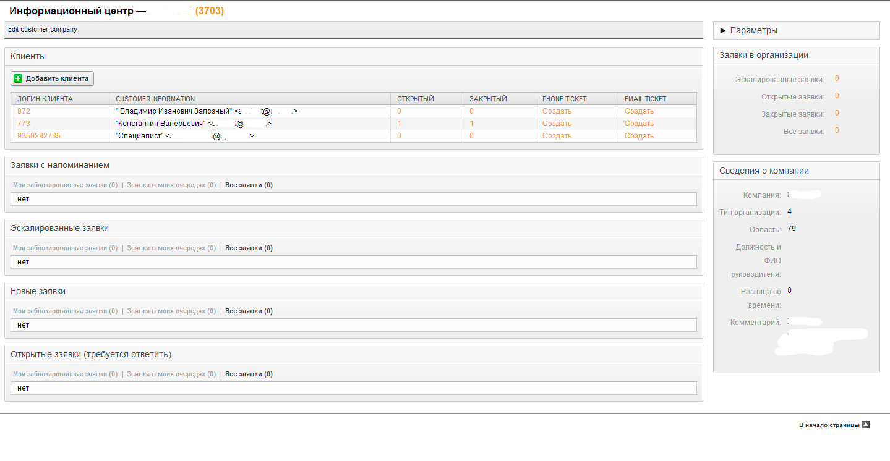This screenshot has width=890, height=461.
Task: Open the open tickets count for customer 872
Action: coord(399,111)
